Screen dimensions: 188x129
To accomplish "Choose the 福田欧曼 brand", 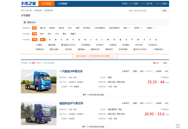I will point(52,45).
